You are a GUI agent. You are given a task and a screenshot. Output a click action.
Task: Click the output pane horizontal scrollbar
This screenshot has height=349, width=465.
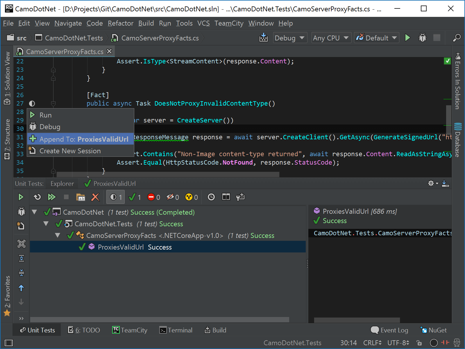point(357,320)
